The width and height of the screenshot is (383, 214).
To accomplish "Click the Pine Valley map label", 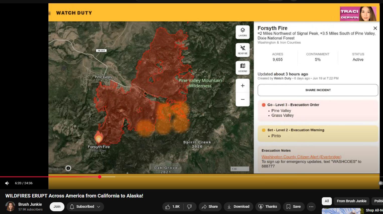I will (103, 77).
